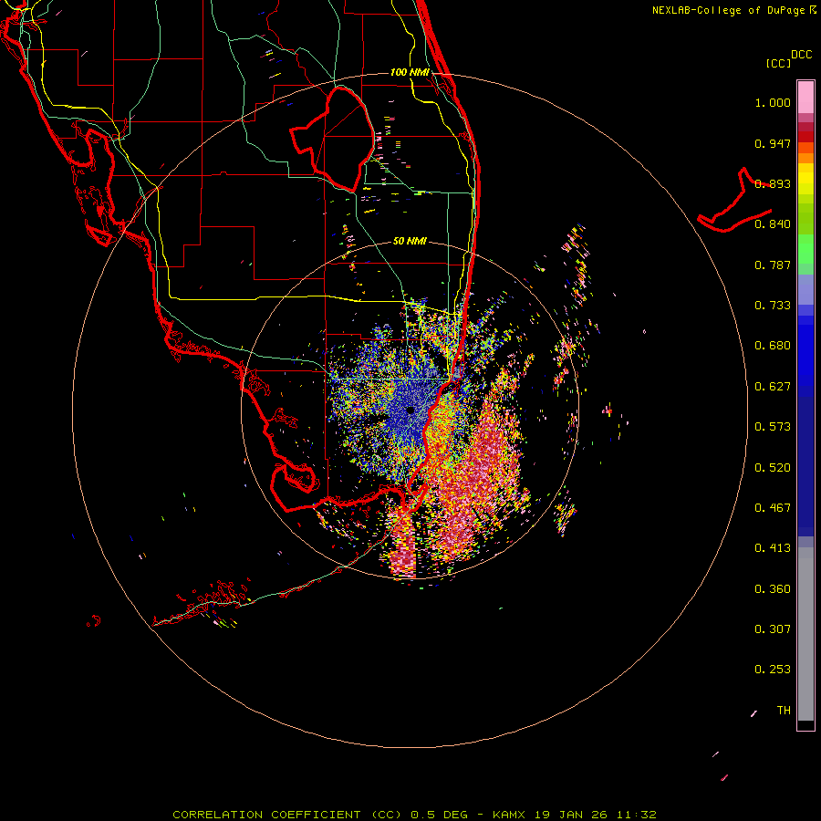Click the 0.627 color scale value

click(x=773, y=387)
